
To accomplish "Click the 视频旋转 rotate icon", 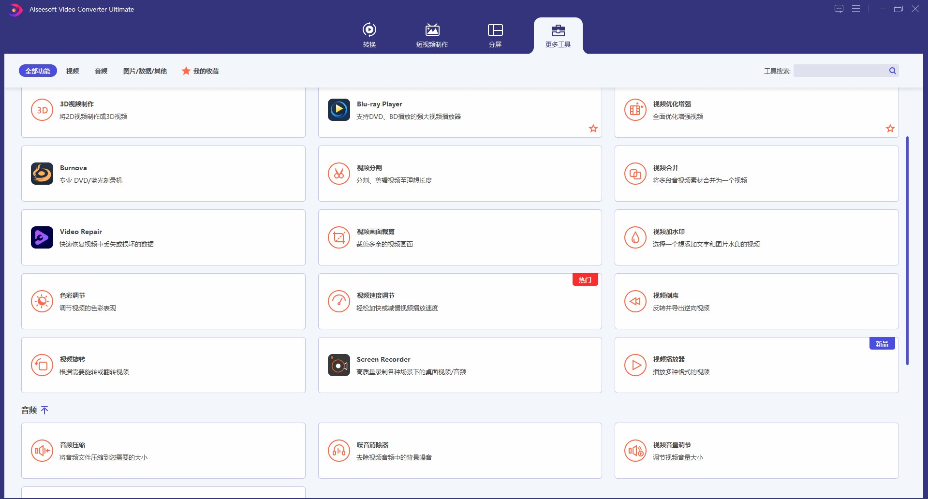I will coord(42,365).
